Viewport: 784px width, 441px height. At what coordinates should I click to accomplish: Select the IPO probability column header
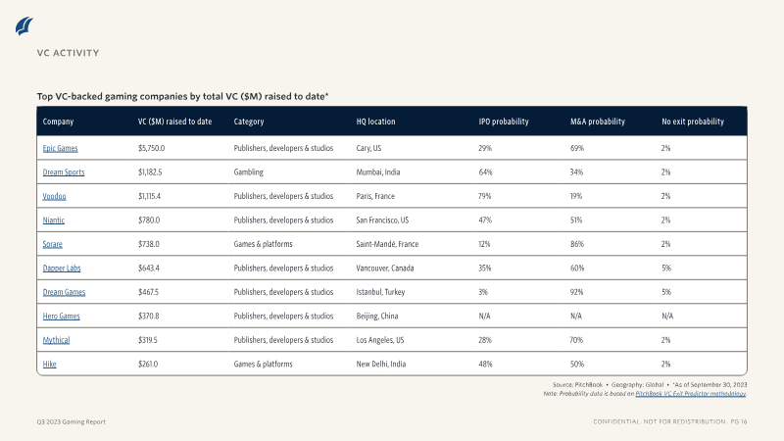point(504,122)
